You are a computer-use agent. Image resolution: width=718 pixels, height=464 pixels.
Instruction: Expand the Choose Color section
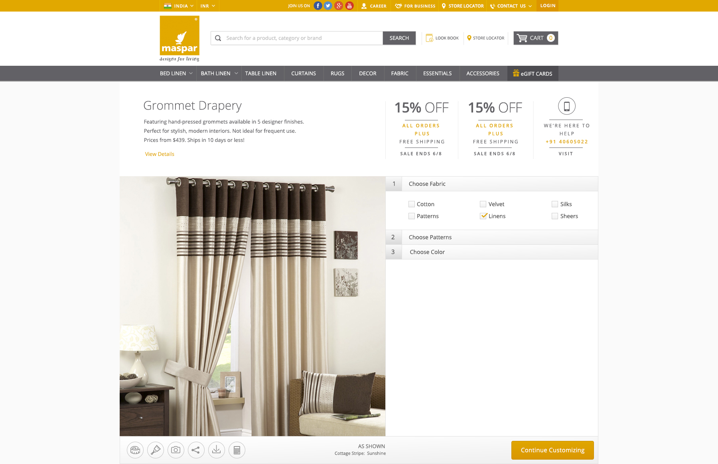click(x=492, y=252)
